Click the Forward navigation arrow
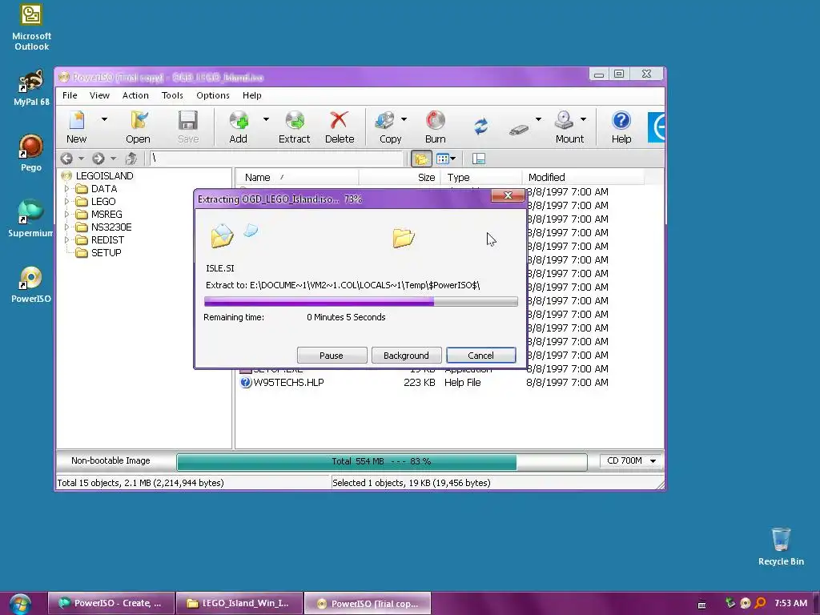 (x=98, y=159)
